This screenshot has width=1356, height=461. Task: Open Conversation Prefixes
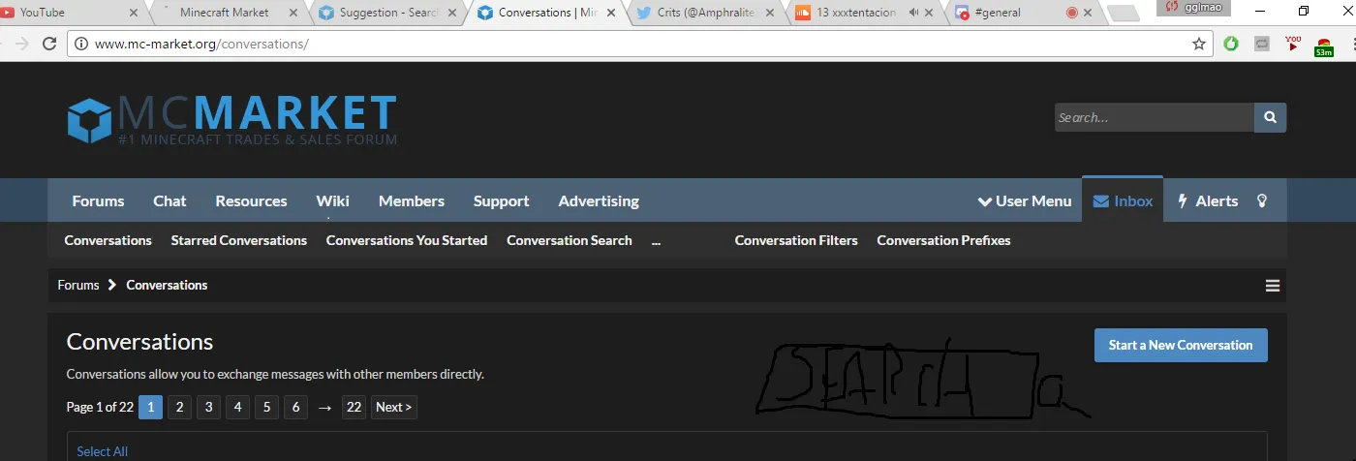tap(943, 240)
